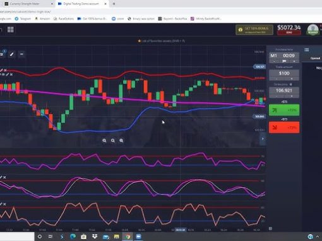Image resolution: width=322 pixels, height=241 pixels.
Task: Expand the side panel chevron arrow
Action: point(263,139)
